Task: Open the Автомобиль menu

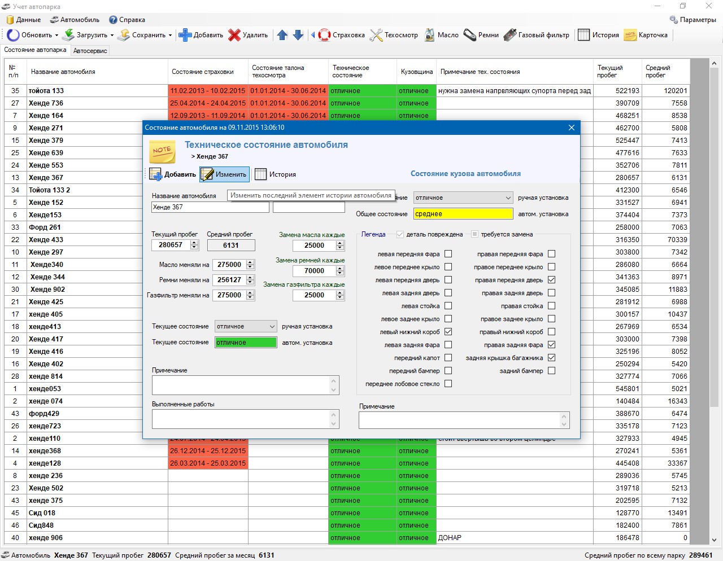Action: (x=75, y=20)
